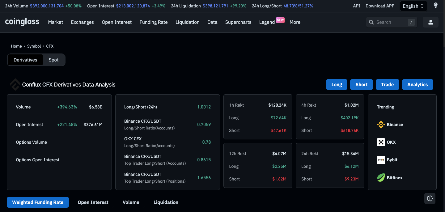Viewport: 445px width, 212px height.
Task: Click the Options Volume label
Action: (32, 142)
